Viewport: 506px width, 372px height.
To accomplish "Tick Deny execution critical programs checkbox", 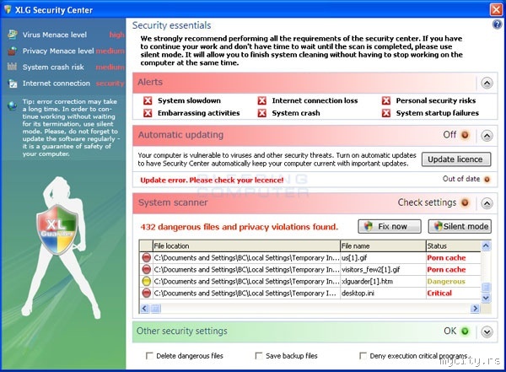I will tap(363, 356).
